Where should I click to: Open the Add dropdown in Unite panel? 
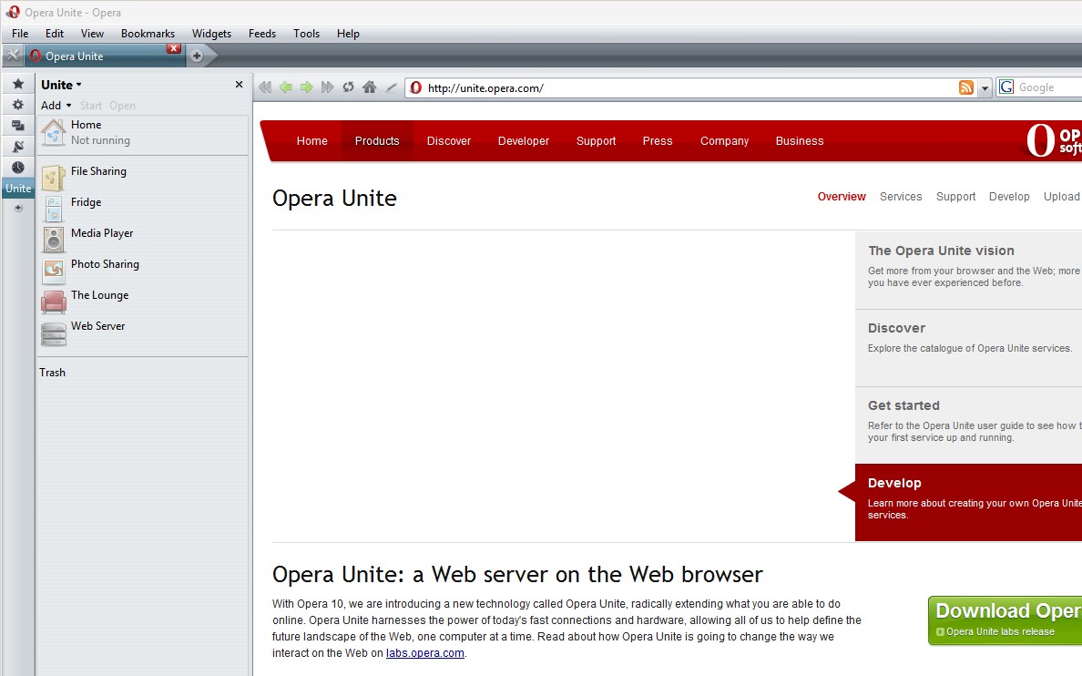pyautogui.click(x=56, y=106)
